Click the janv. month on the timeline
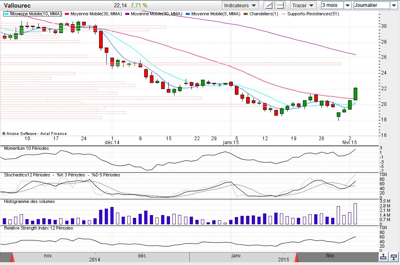The width and height of the screenshot is (400, 265). tap(236, 256)
